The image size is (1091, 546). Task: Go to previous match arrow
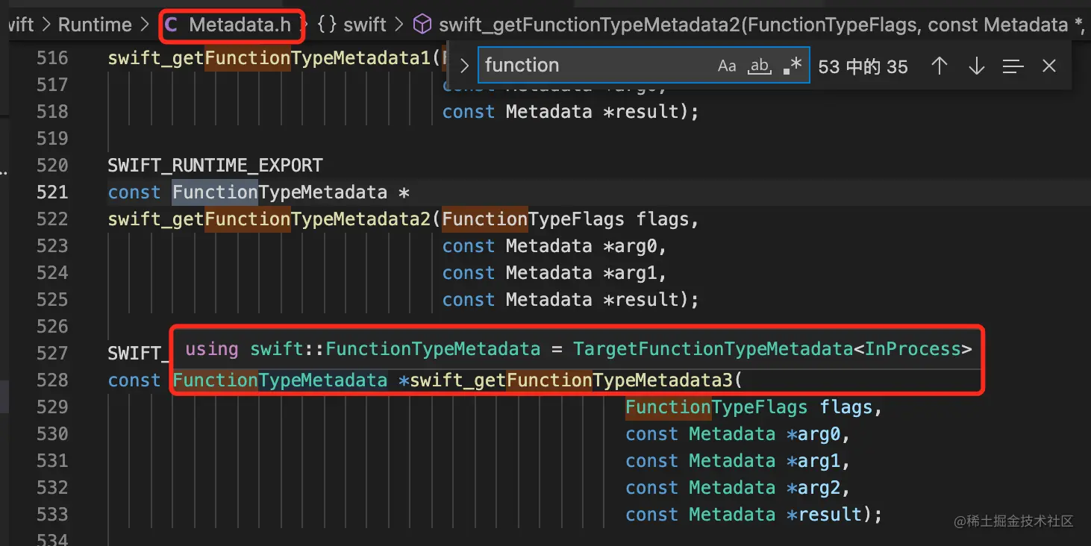coord(940,66)
